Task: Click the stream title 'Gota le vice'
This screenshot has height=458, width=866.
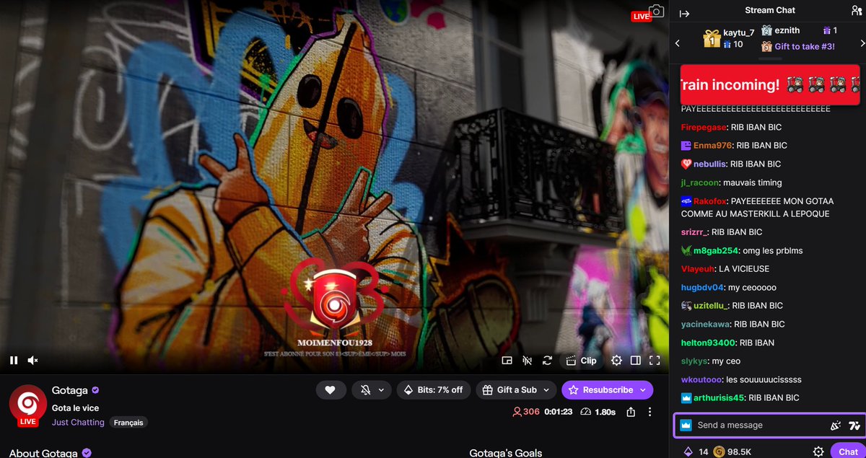Action: click(75, 408)
